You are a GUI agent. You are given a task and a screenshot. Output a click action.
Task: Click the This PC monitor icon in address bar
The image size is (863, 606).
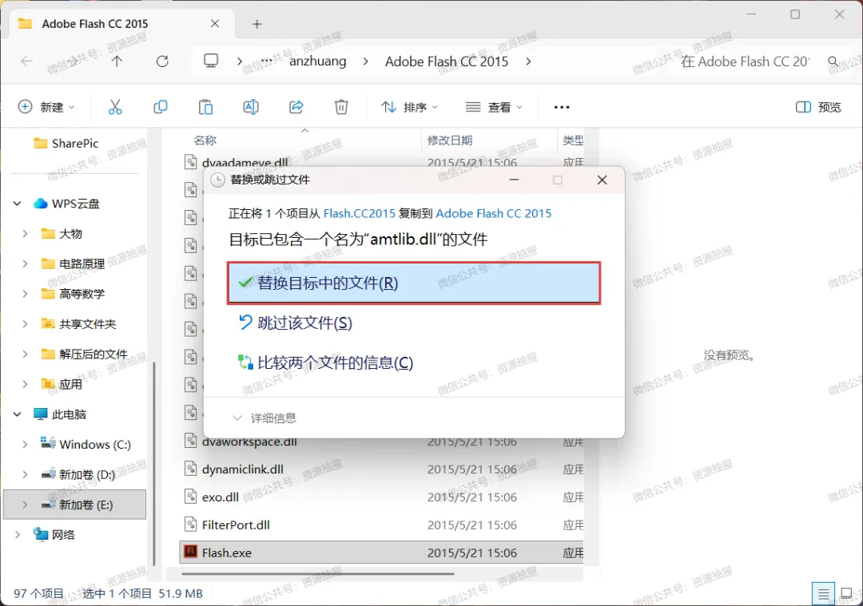211,61
